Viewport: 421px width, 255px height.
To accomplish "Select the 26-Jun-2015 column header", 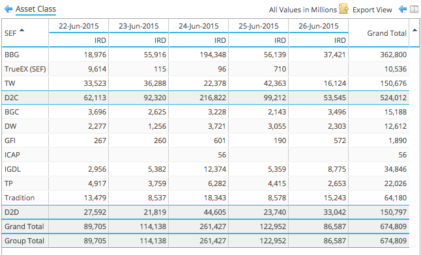I will point(319,26).
